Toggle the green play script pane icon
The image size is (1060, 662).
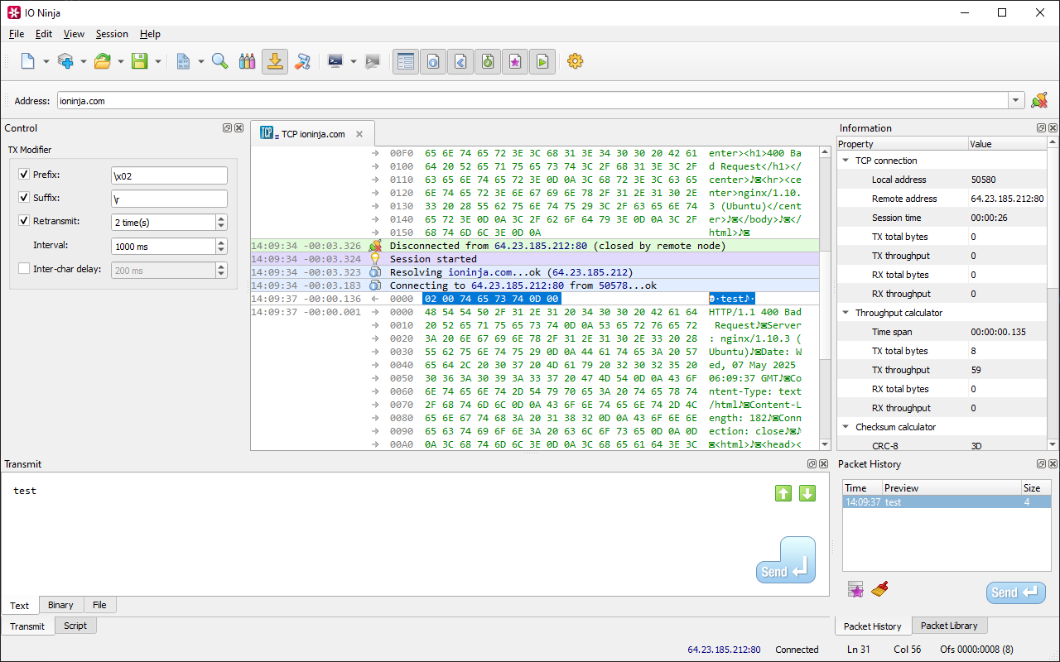(x=542, y=61)
